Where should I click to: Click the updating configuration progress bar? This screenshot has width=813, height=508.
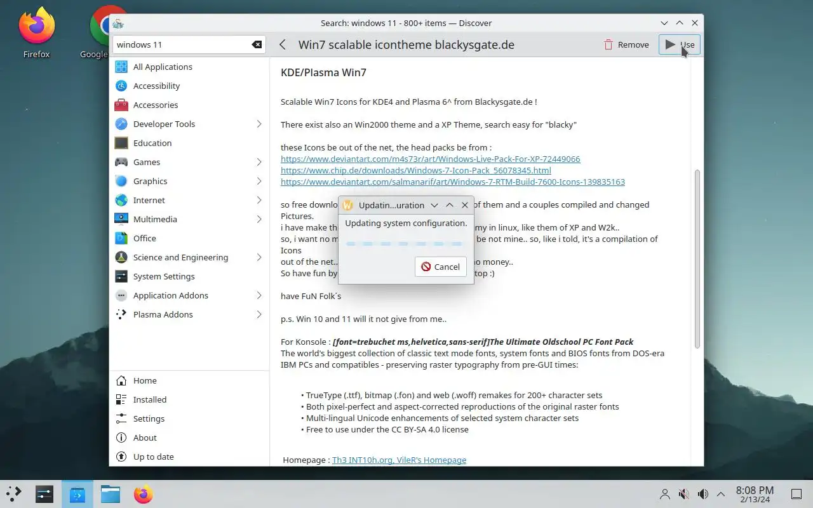pyautogui.click(x=405, y=244)
